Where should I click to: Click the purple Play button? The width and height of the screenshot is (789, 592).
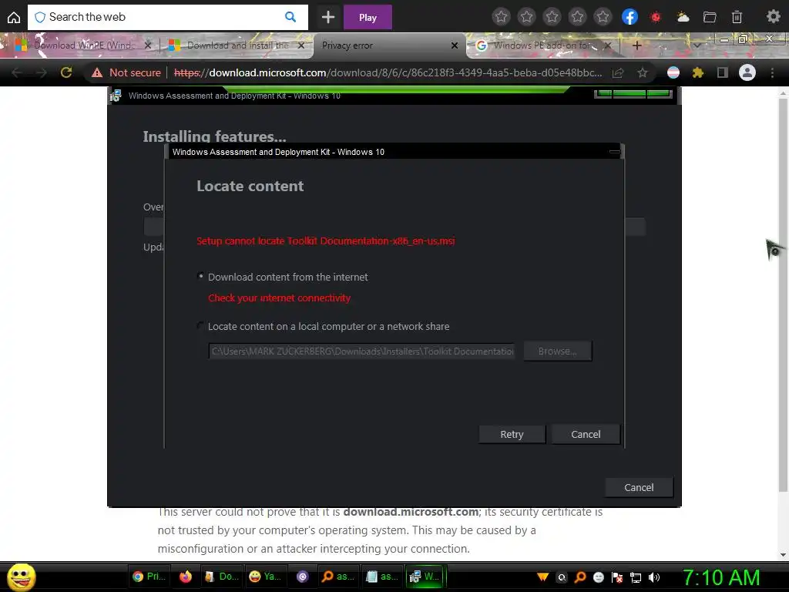[x=368, y=17]
